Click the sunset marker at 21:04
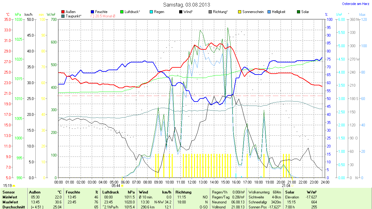 (293, 186)
